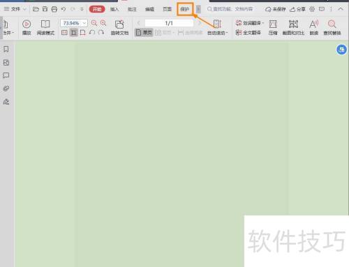Click the blue round floating tool button

coord(341,49)
